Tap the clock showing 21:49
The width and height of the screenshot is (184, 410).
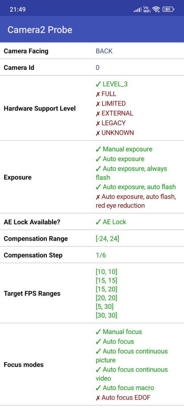(x=18, y=9)
